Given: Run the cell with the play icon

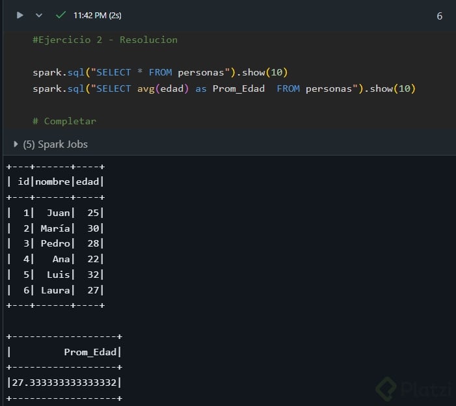Looking at the screenshot, I should point(20,15).
